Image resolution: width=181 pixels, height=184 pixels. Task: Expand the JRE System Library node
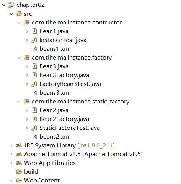[x=11, y=145]
